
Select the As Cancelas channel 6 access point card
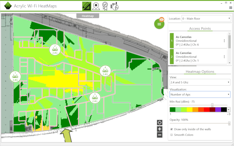coord(199,41)
